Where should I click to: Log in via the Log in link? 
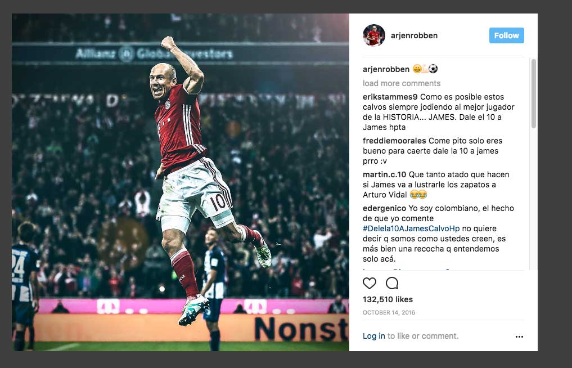(x=373, y=336)
